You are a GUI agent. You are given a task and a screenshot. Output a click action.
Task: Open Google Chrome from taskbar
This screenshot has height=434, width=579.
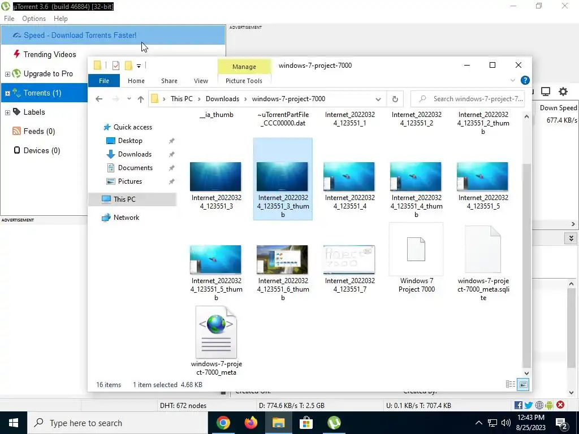[223, 423]
